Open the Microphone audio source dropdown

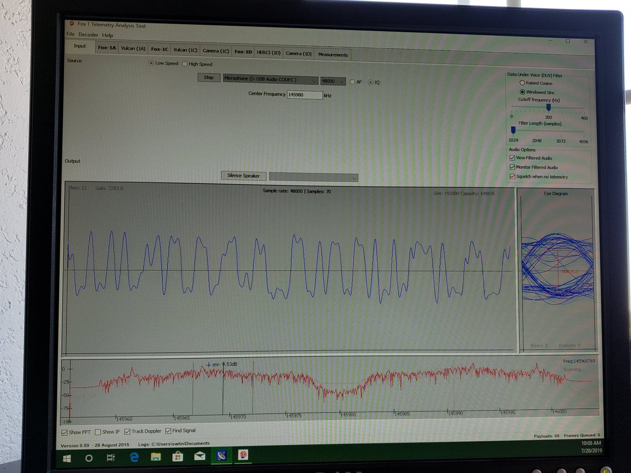point(270,79)
